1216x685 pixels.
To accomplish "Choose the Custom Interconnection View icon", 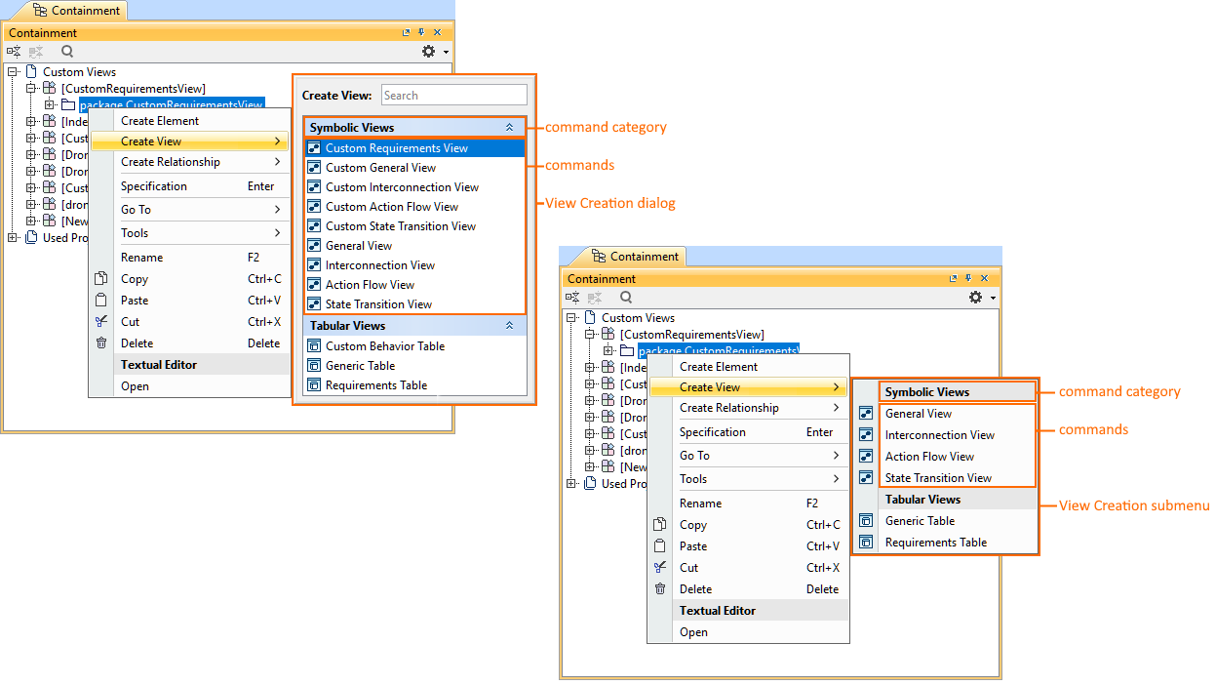I will [x=314, y=187].
